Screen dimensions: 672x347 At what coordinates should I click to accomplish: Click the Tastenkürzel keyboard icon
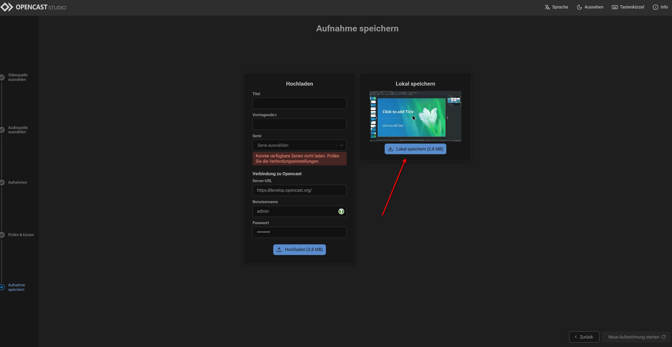click(x=615, y=7)
